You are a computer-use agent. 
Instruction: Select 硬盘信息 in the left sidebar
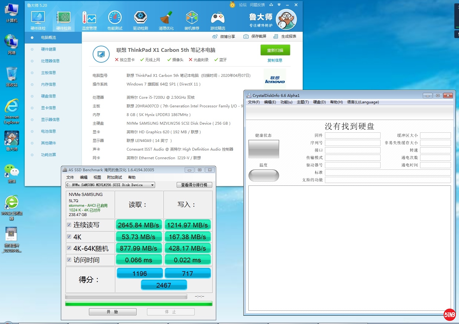point(48,96)
